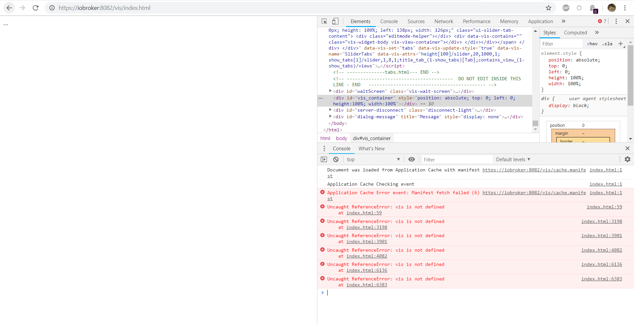634x325 pixels.
Task: Click the display: block property text
Action: (x=569, y=106)
